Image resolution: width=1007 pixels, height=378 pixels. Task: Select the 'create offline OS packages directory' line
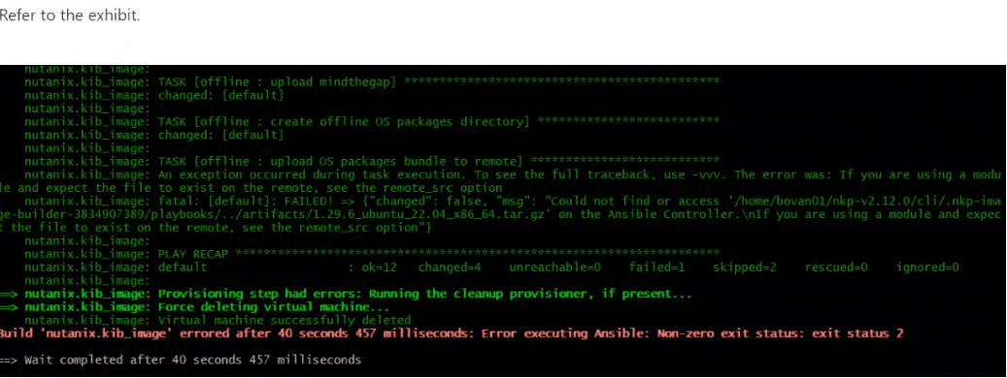pos(372,122)
